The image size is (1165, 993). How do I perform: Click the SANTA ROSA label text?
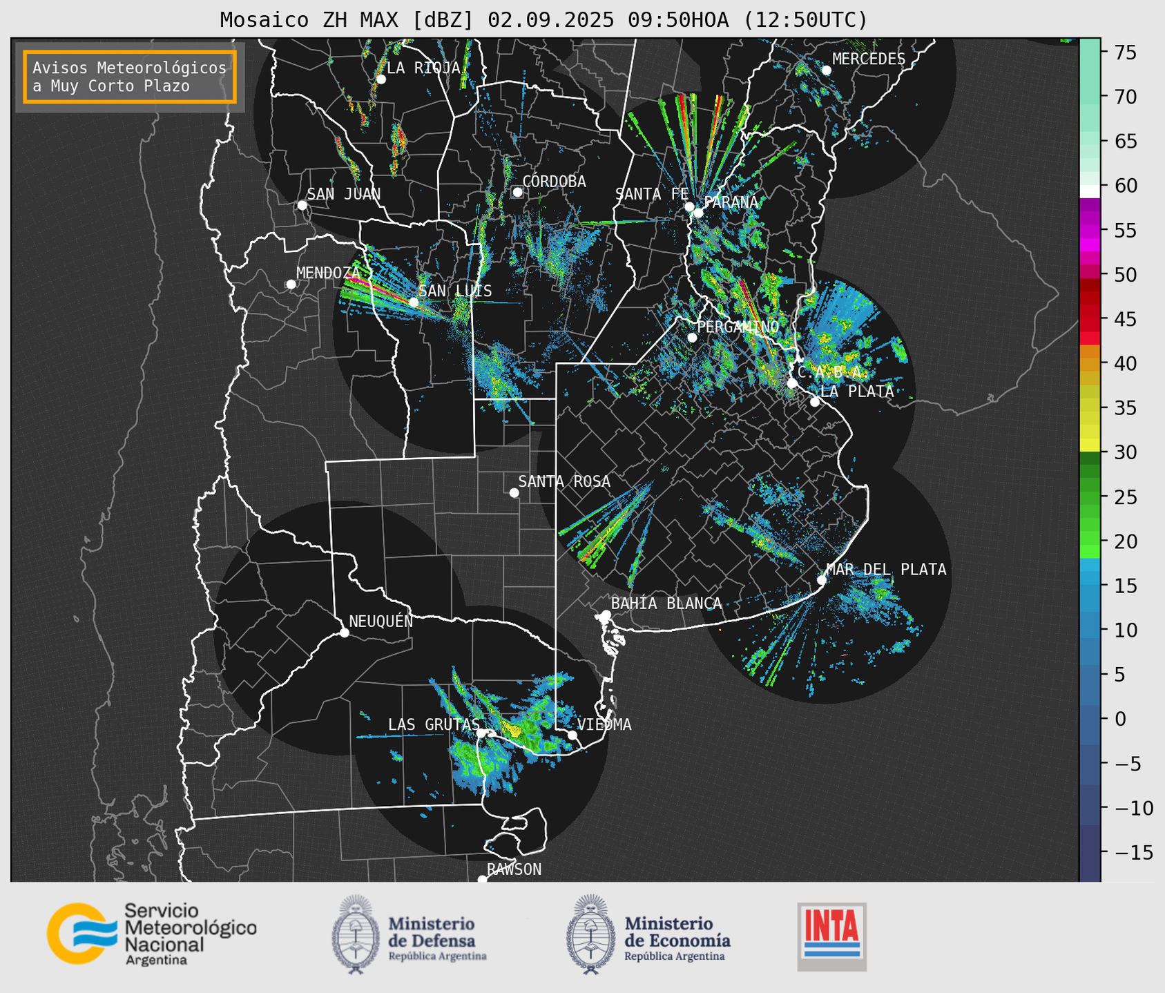click(564, 481)
